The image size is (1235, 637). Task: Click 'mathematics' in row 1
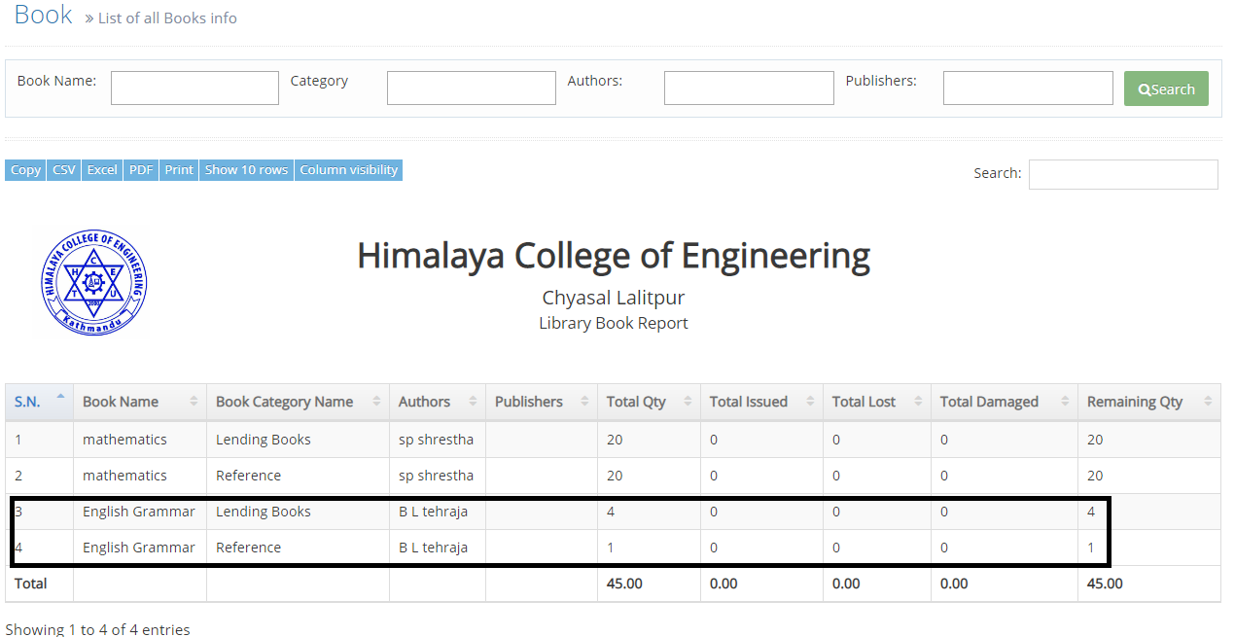click(124, 440)
